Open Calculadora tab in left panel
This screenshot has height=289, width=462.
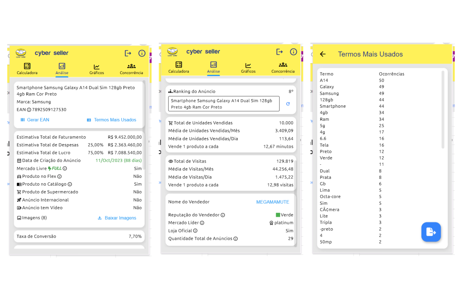coord(27,69)
